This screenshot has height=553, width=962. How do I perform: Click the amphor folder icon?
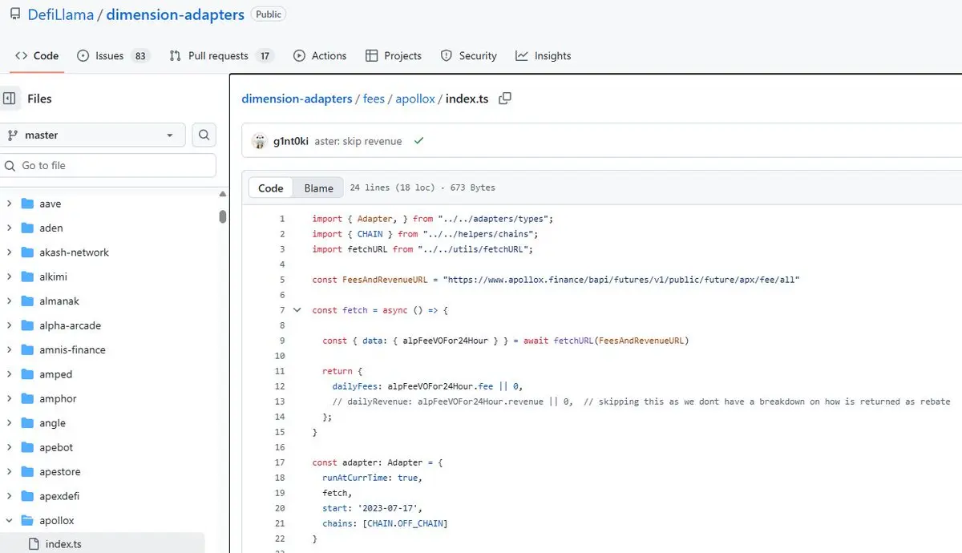(x=27, y=398)
